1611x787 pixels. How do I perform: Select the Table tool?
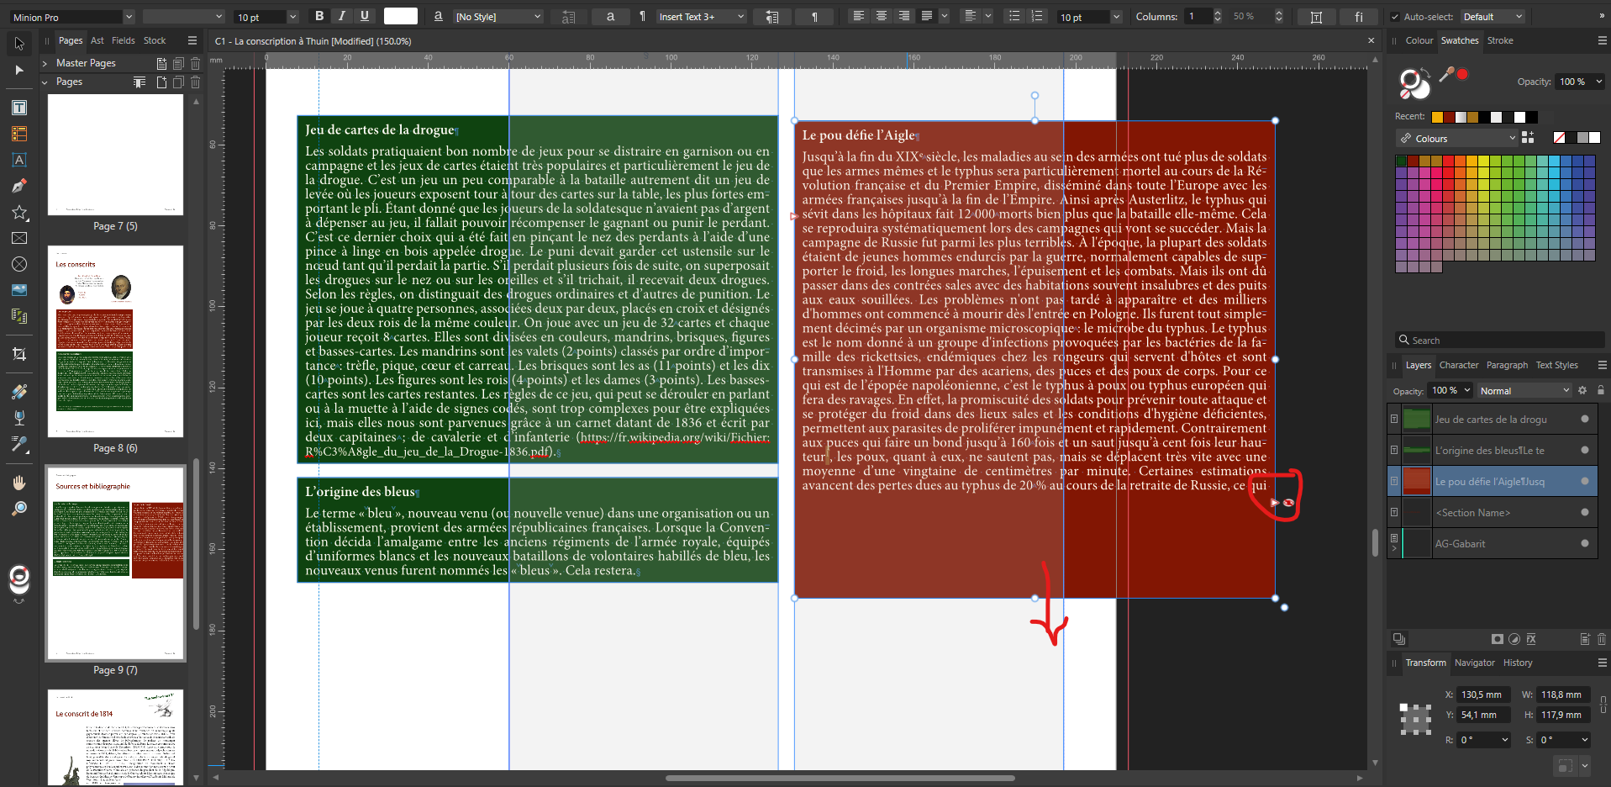click(x=18, y=134)
